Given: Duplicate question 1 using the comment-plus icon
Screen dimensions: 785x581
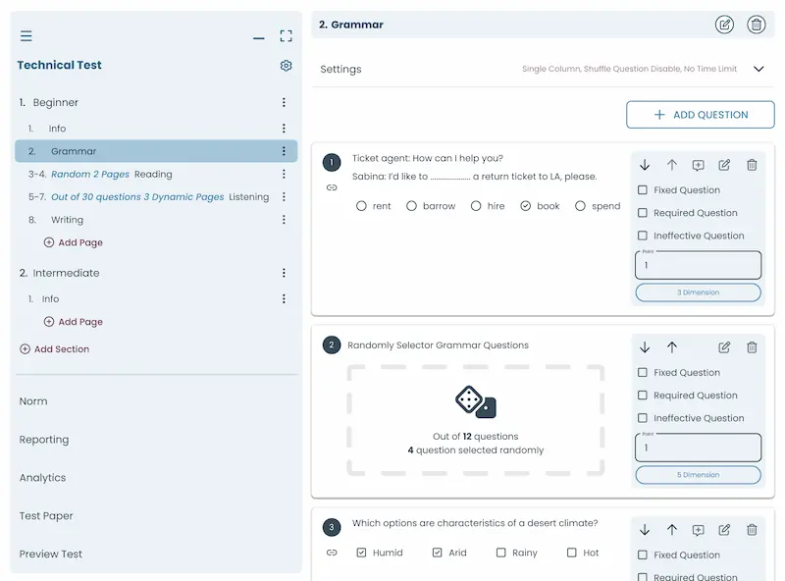Looking at the screenshot, I should (698, 165).
